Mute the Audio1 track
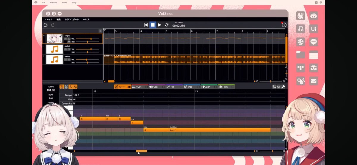 coord(66,49)
